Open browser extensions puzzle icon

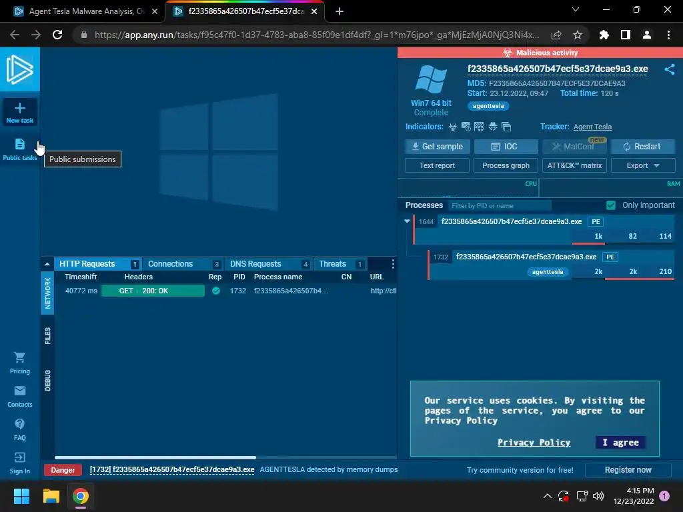click(x=604, y=35)
